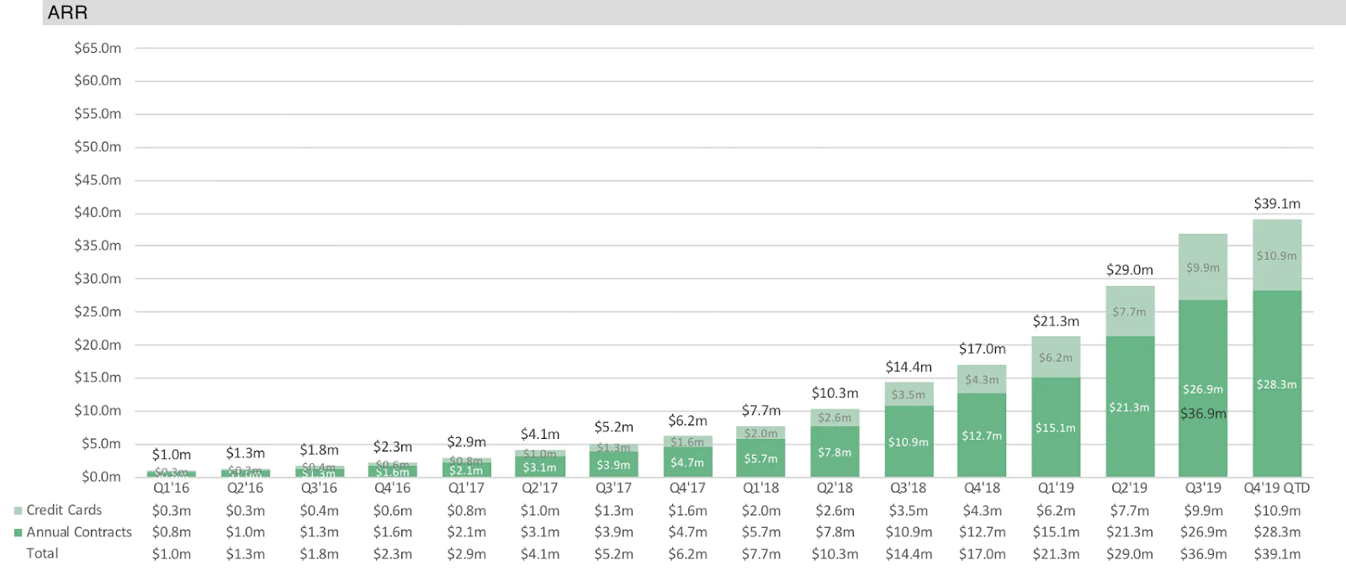The image size is (1346, 581).
Task: Click the Credit Cards legend text
Action: pos(64,510)
